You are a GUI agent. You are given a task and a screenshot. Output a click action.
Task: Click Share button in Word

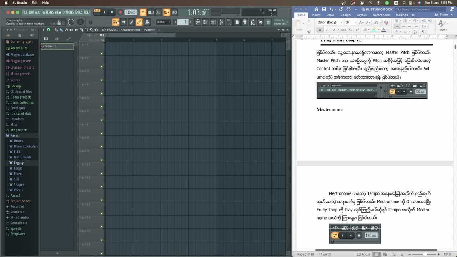tap(441, 15)
